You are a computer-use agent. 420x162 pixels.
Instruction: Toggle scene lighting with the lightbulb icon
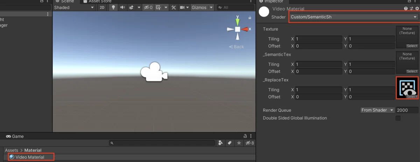pyautogui.click(x=113, y=7)
